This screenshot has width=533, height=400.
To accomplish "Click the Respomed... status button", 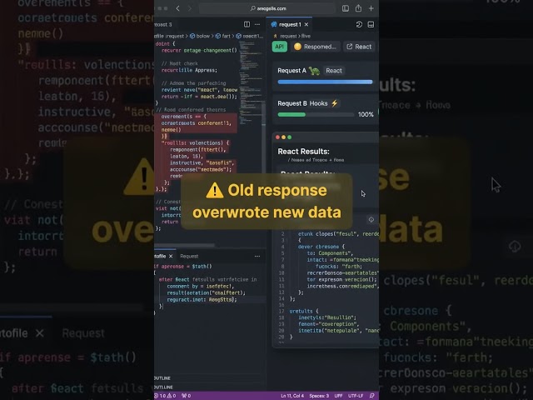I will click(x=315, y=47).
